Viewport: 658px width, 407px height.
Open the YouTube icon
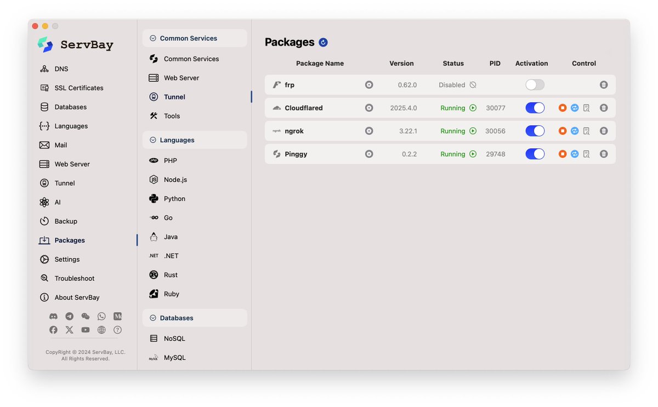point(85,330)
